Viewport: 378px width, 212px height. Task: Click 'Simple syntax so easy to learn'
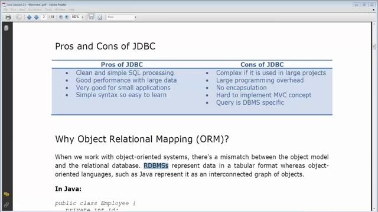[x=121, y=95]
